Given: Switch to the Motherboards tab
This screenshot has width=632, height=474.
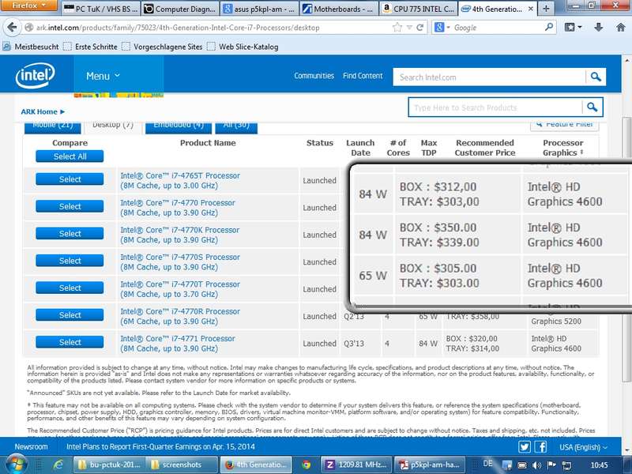Looking at the screenshot, I should click(x=339, y=9).
